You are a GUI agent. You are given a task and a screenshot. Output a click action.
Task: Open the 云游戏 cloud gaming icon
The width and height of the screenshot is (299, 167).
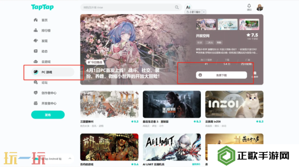pyautogui.click(x=36, y=62)
